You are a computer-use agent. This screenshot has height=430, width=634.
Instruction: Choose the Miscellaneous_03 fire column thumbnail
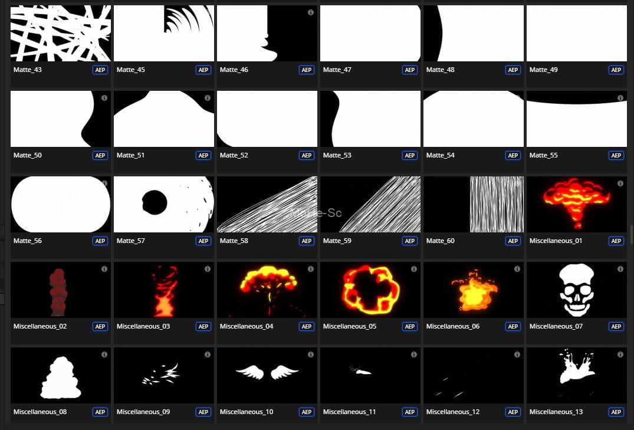point(163,290)
